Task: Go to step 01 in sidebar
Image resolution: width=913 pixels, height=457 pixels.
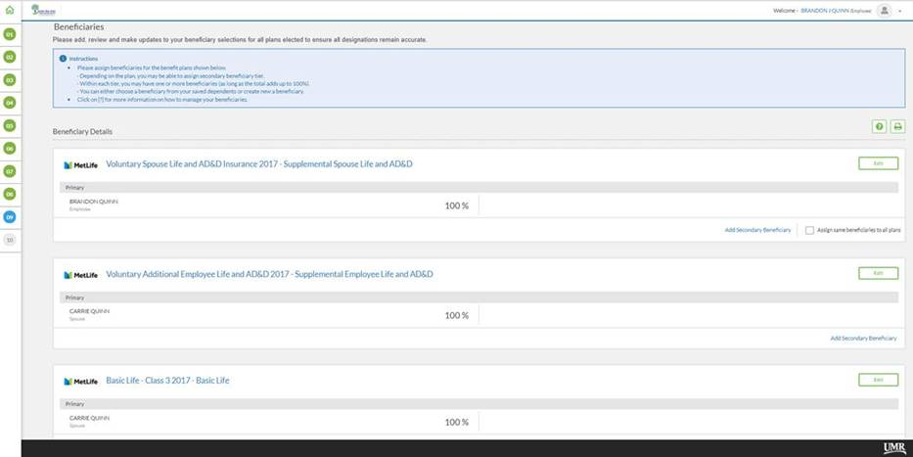Action: (10, 33)
